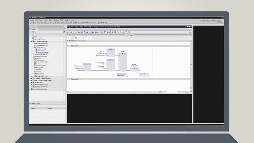Image resolution: width=254 pixels, height=143 pixels.
Task: Collapse Network 1 in editor
Action: 68,46
